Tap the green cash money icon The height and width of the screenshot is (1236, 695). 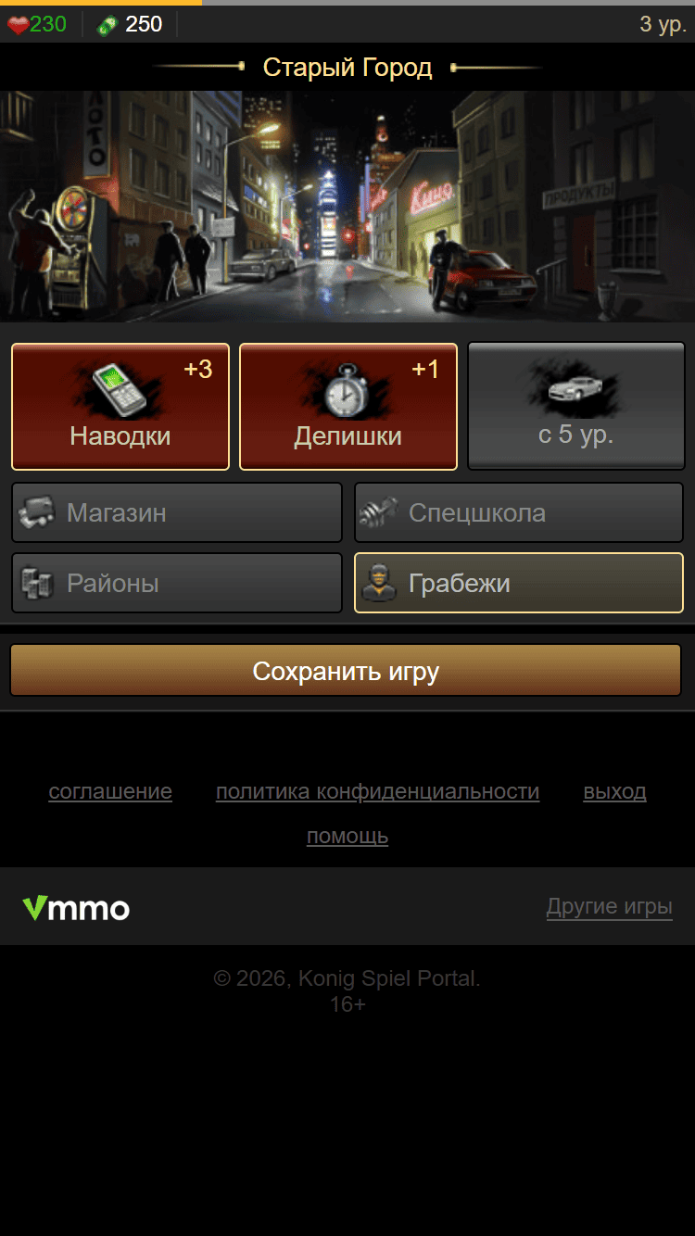click(107, 25)
